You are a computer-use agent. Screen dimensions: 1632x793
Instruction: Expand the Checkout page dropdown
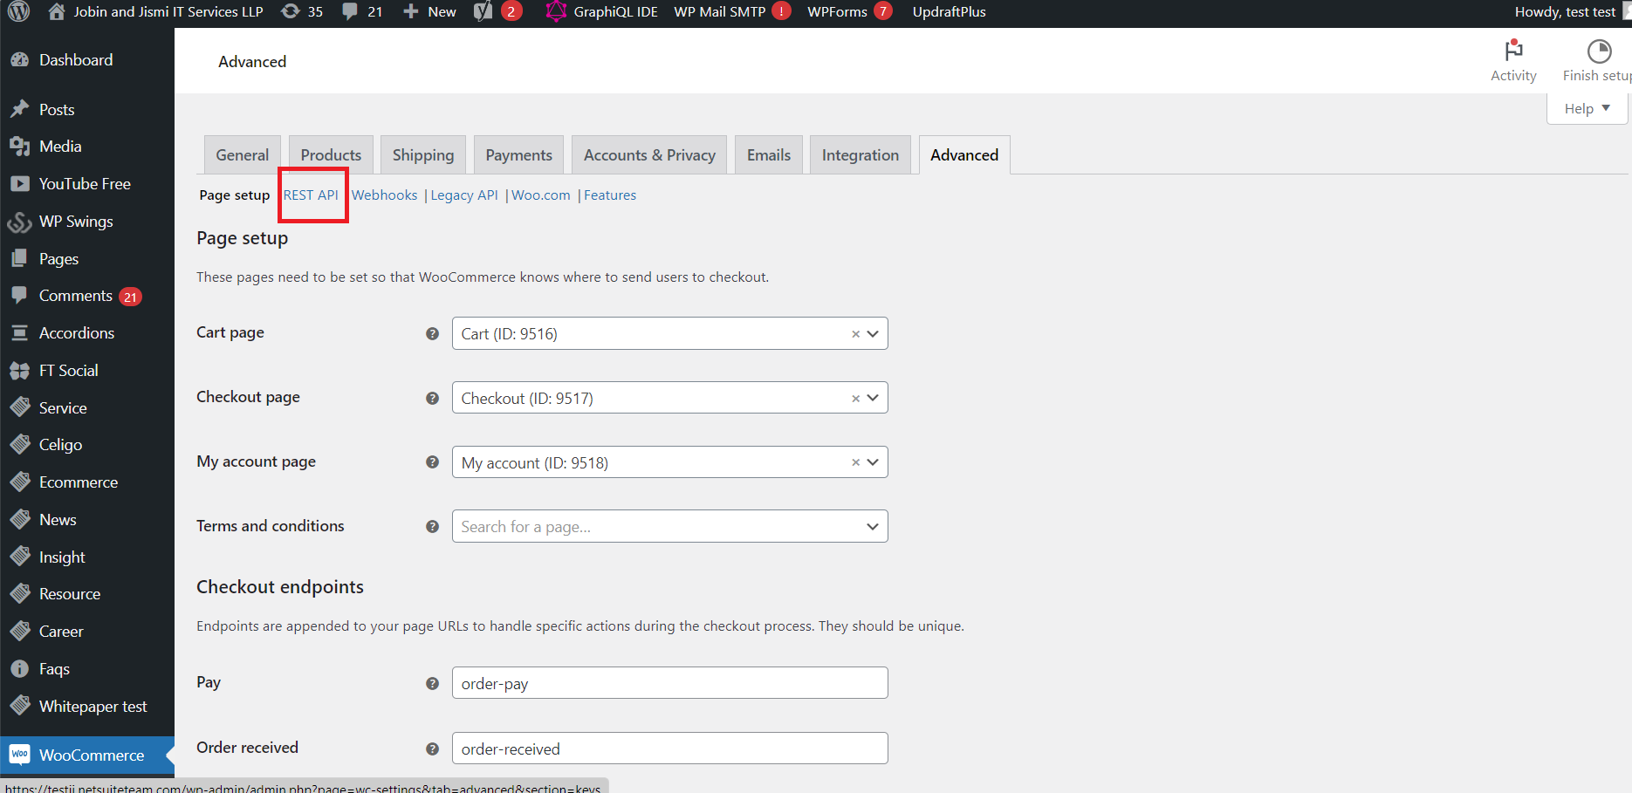pos(873,399)
